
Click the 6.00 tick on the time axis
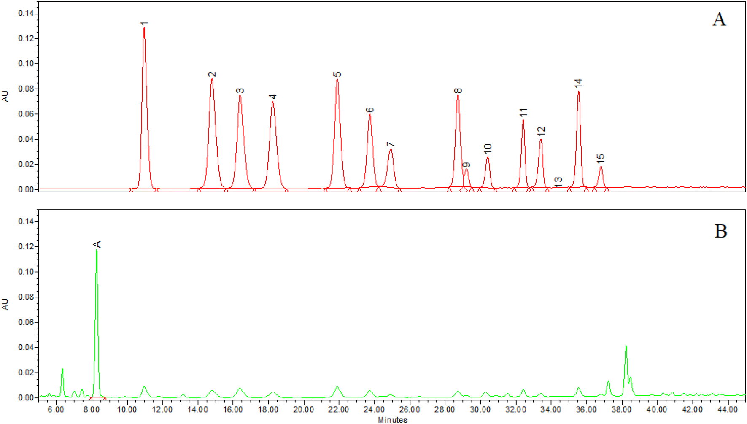coord(56,409)
